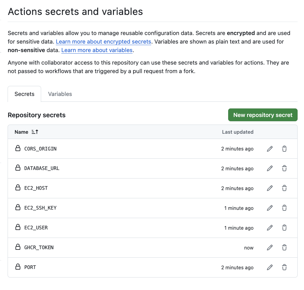Edit the EC2_SSH_KEY secret
This screenshot has height=290, width=304.
(270, 208)
